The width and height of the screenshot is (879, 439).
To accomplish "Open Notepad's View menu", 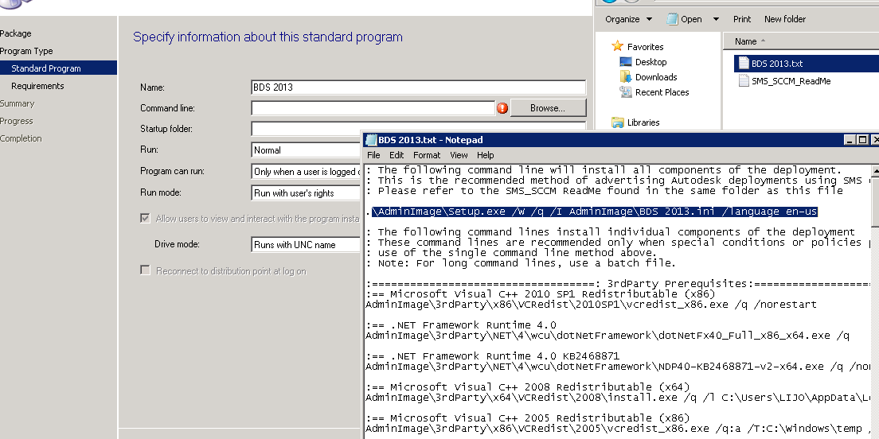I will pos(459,155).
